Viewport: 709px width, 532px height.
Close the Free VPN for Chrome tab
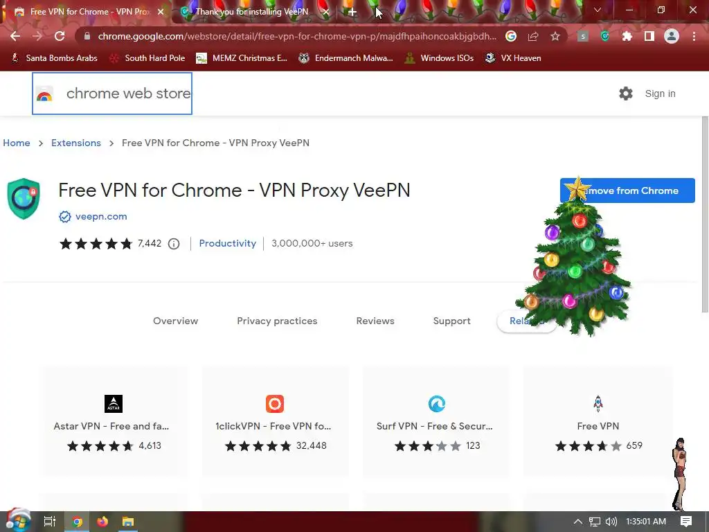tap(161, 12)
